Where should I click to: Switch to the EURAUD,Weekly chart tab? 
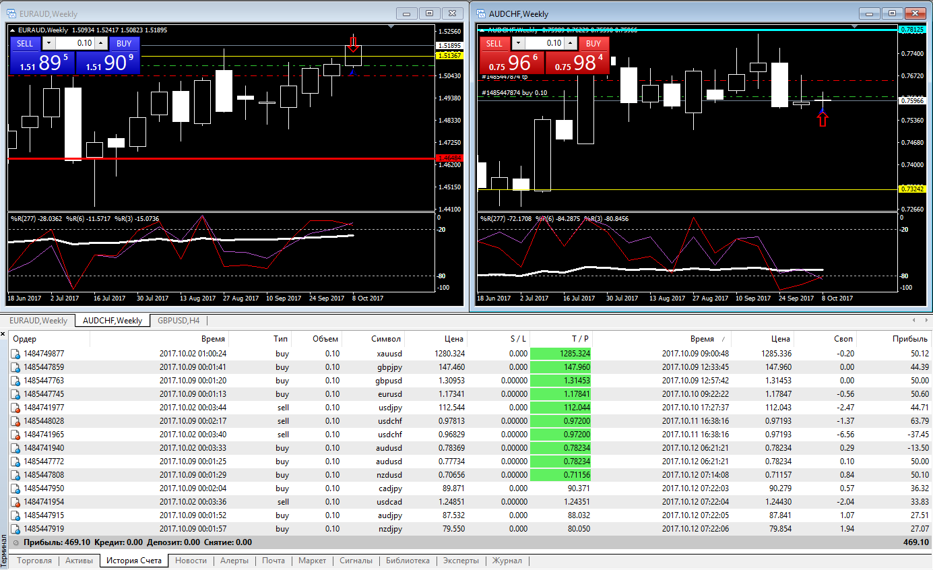click(x=38, y=321)
